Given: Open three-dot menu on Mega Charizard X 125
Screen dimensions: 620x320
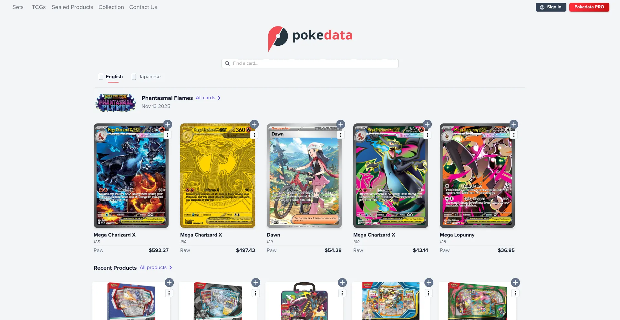Looking at the screenshot, I should point(168,135).
